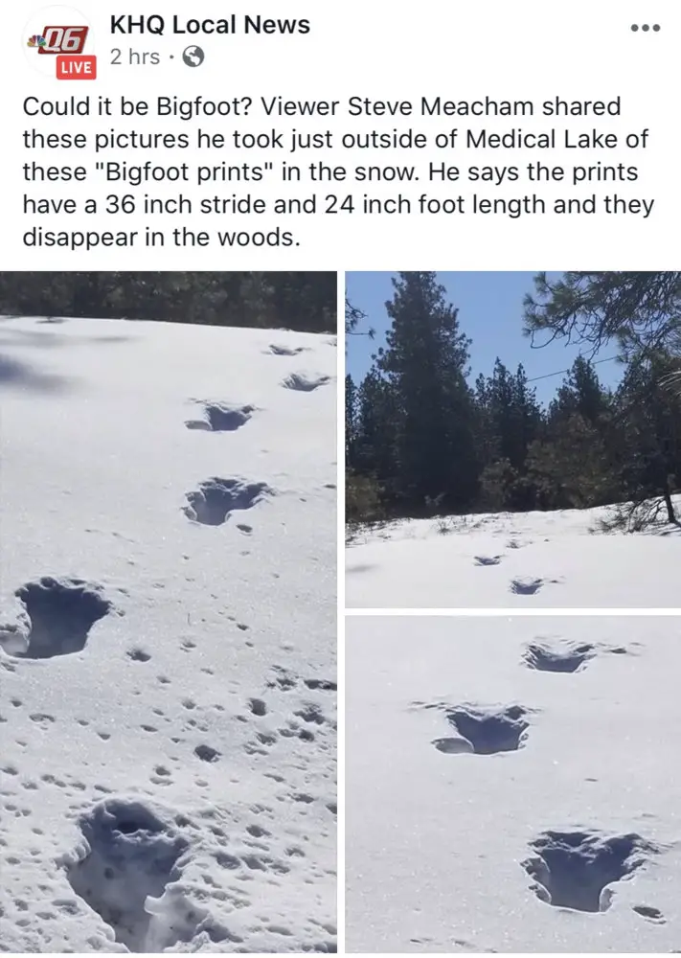Click the "disappear in the woods" caption line
This screenshot has width=681, height=958.
coord(161,237)
